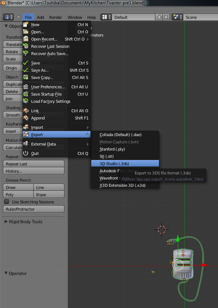
Task: Click the green Y-axis manipulator arrow
Action: pyautogui.click(x=178, y=239)
